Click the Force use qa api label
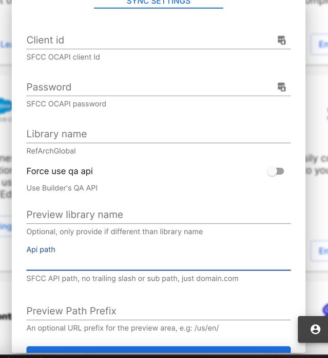The image size is (328, 358). tap(60, 171)
